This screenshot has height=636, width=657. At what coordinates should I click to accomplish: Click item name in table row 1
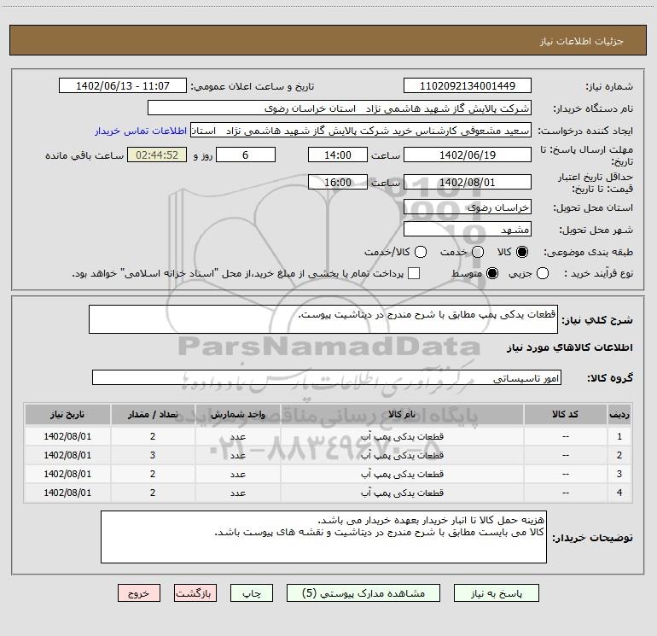click(x=402, y=436)
